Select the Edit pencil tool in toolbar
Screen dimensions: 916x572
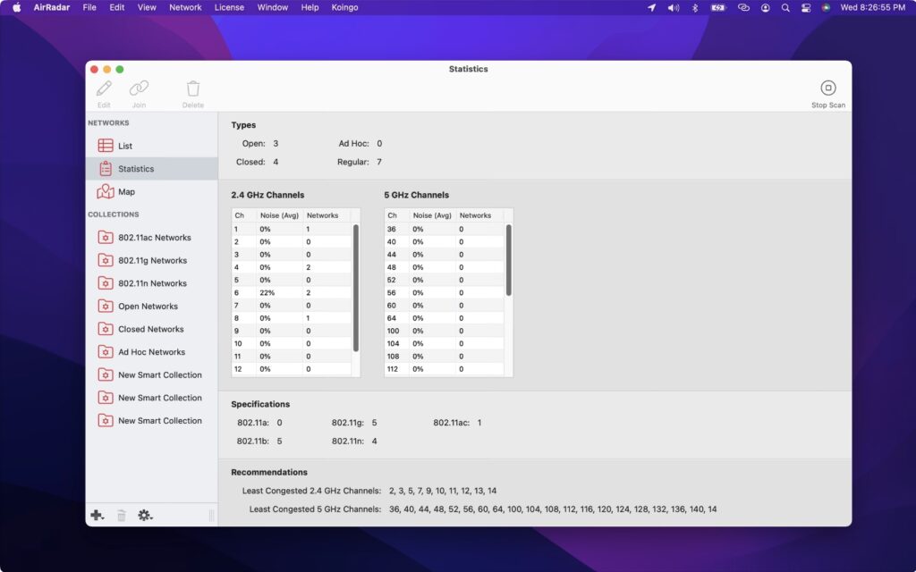tap(104, 89)
